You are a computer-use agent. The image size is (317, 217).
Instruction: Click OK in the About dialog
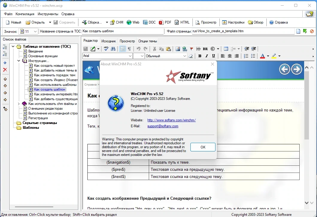point(203,147)
